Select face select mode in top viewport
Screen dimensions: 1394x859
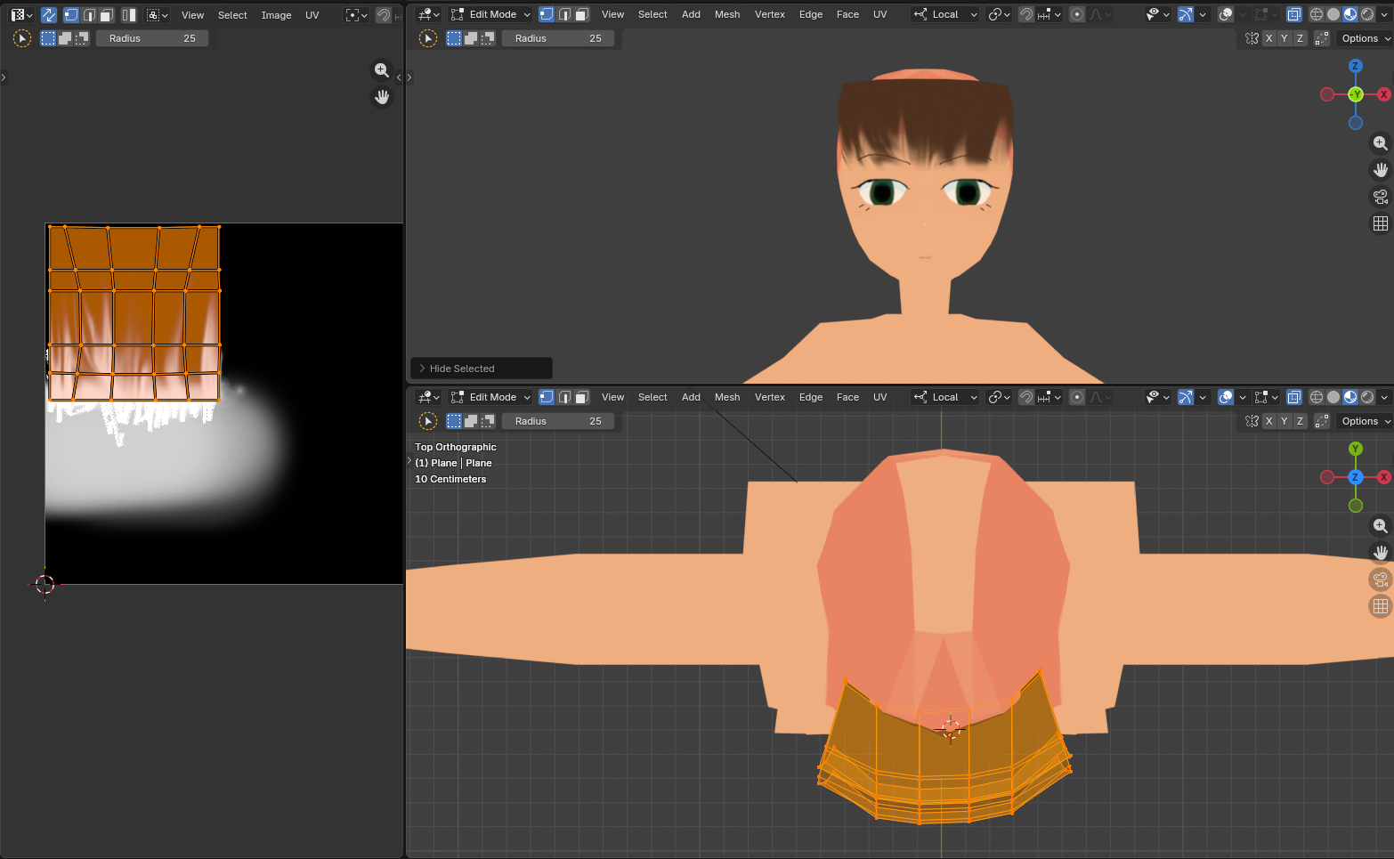tap(582, 14)
